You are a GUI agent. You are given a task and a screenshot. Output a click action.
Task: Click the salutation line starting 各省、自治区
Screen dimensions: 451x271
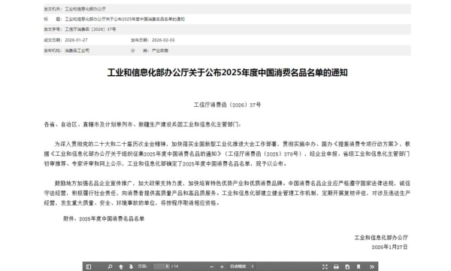[x=143, y=124]
